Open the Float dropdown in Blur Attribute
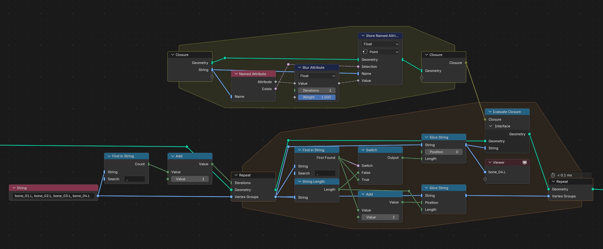This screenshot has width=603, height=249. (317, 76)
